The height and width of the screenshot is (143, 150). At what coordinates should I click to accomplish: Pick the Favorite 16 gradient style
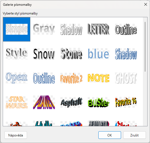(x=126, y=102)
